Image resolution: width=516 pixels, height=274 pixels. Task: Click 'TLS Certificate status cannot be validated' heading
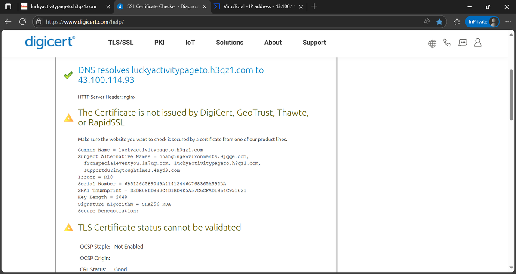coord(160,228)
